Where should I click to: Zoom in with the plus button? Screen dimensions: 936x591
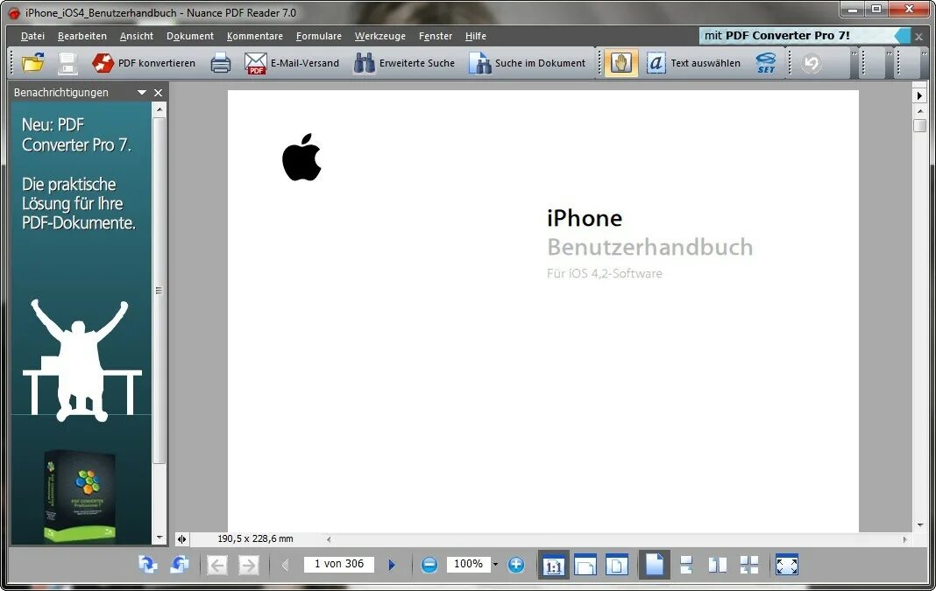(x=515, y=564)
